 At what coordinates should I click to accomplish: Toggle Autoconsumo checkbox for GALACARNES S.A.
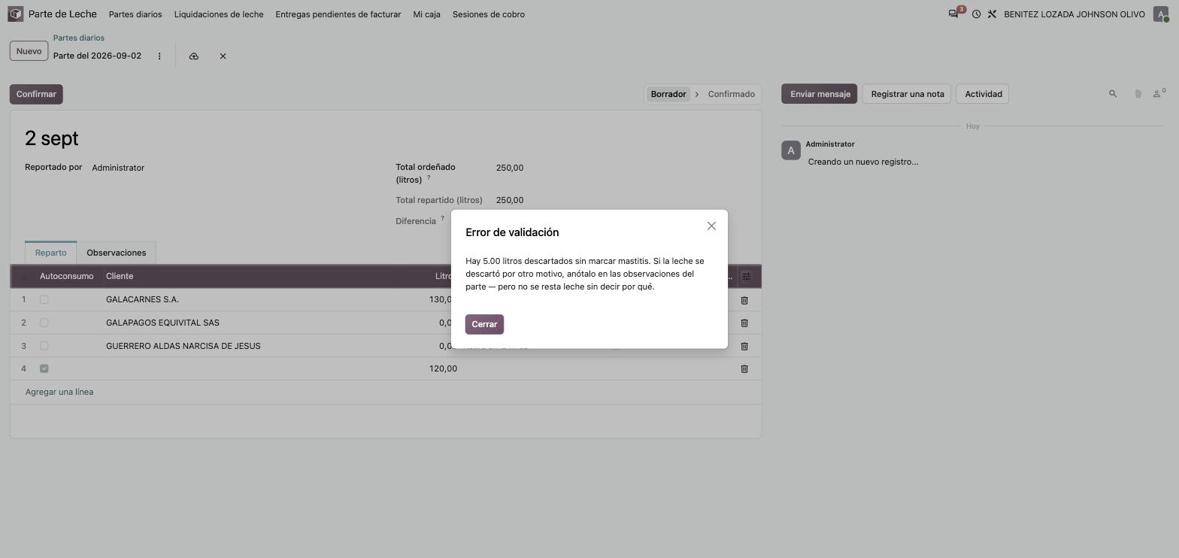[44, 300]
